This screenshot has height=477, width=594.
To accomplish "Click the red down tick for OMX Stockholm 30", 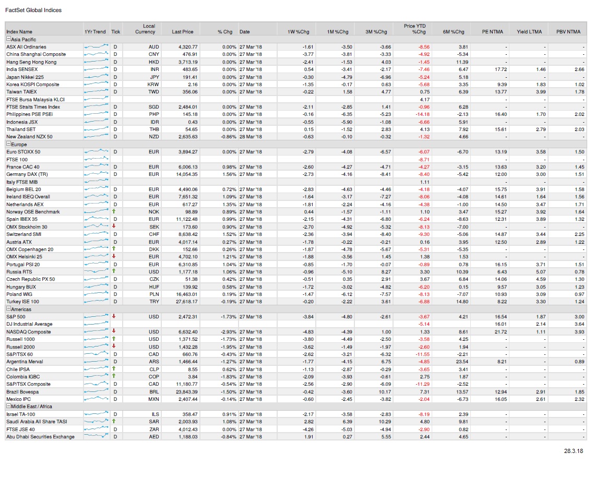I will click(x=114, y=226).
